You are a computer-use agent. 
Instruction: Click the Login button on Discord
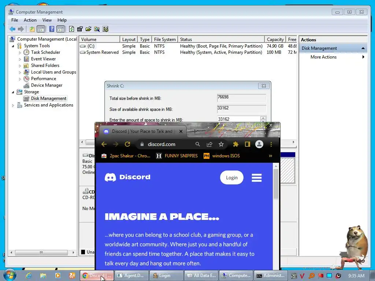point(232,177)
